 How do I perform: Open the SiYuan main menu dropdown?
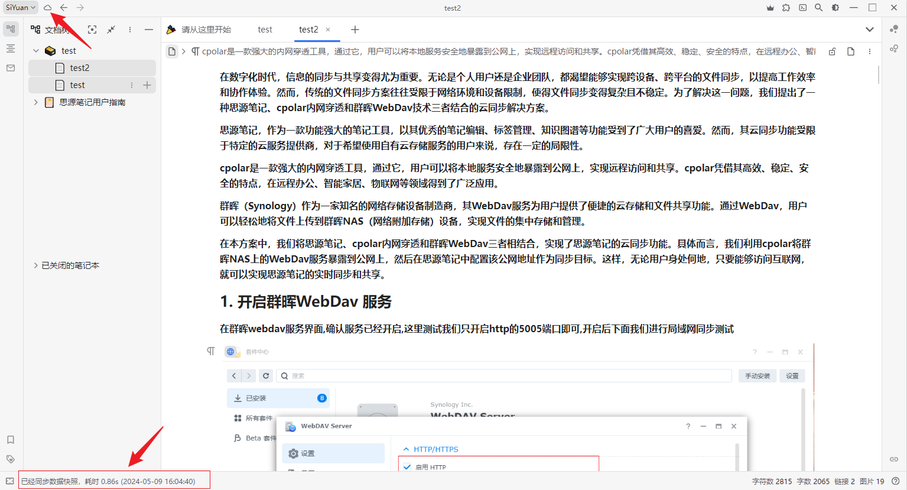(x=21, y=8)
